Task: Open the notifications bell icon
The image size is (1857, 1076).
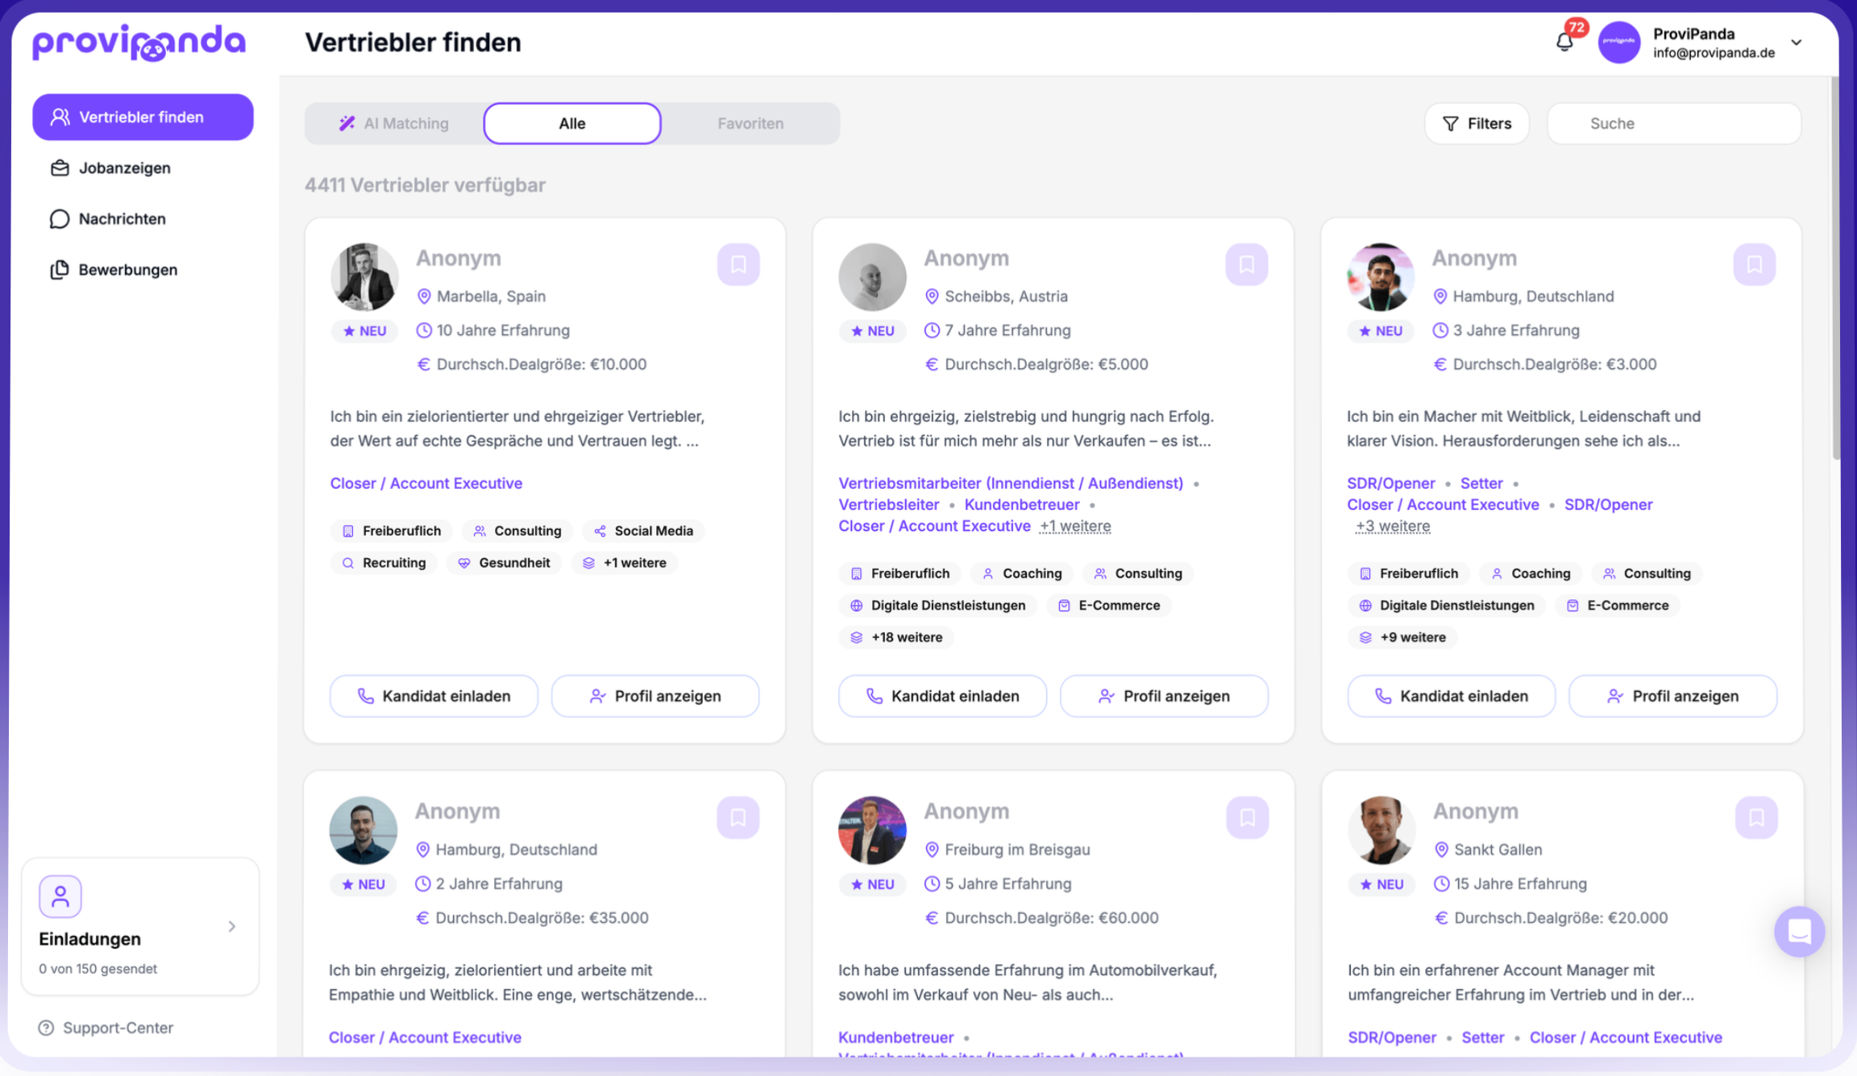Action: (x=1564, y=42)
